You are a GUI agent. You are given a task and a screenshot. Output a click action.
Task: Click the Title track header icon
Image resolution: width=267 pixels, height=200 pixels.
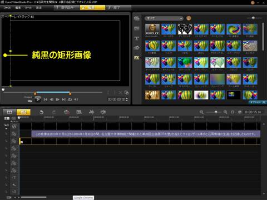pyautogui.click(x=14, y=177)
